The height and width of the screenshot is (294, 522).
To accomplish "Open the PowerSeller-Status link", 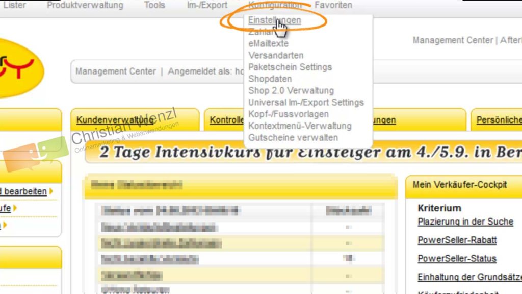I will 457,258.
